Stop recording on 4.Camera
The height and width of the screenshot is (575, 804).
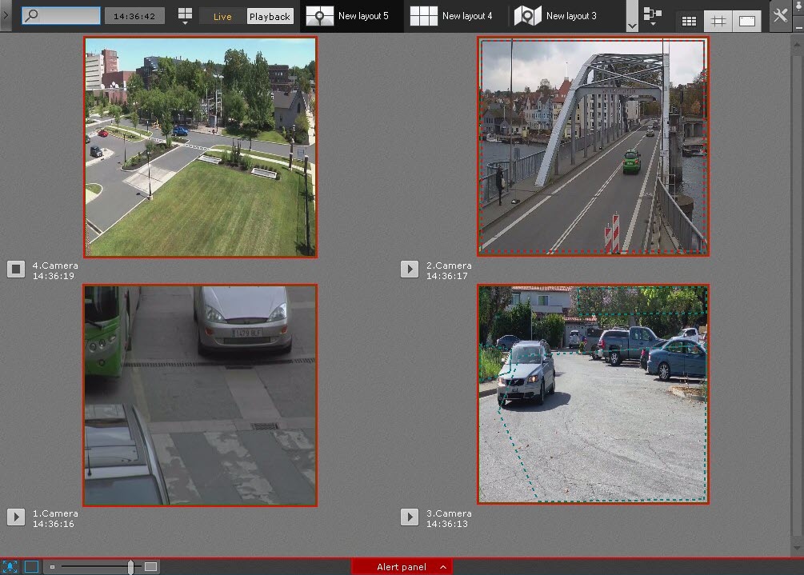point(16,270)
